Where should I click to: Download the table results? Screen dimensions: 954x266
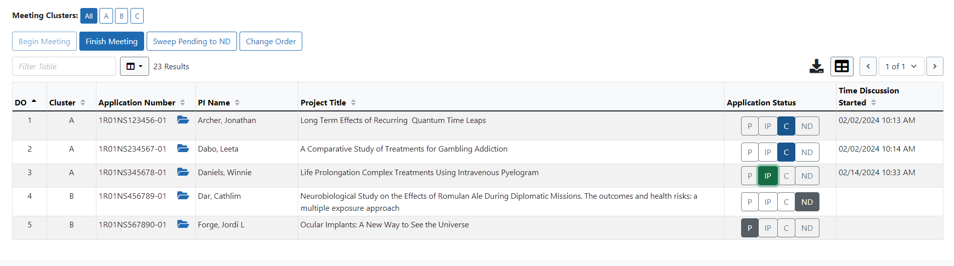(816, 66)
